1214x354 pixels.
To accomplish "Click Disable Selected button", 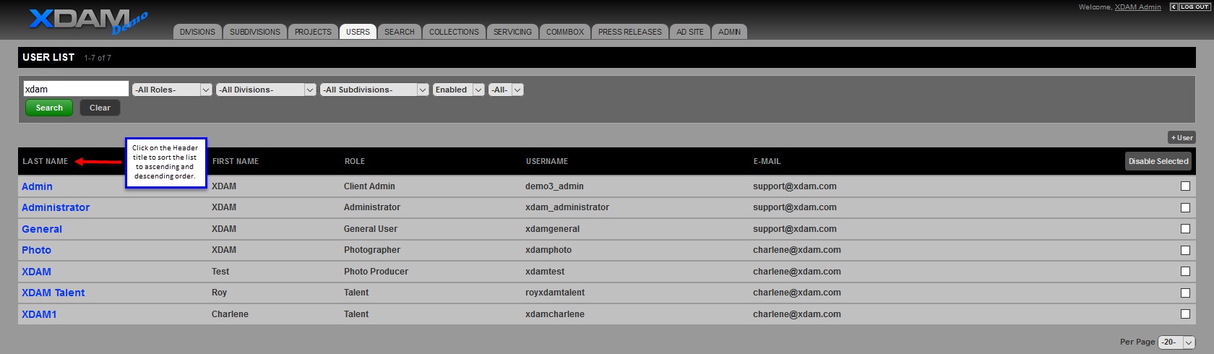I will coord(1158,161).
